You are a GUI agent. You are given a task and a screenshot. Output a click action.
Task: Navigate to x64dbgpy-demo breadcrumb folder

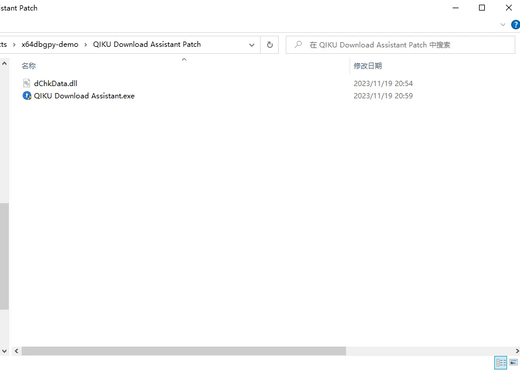tap(50, 44)
